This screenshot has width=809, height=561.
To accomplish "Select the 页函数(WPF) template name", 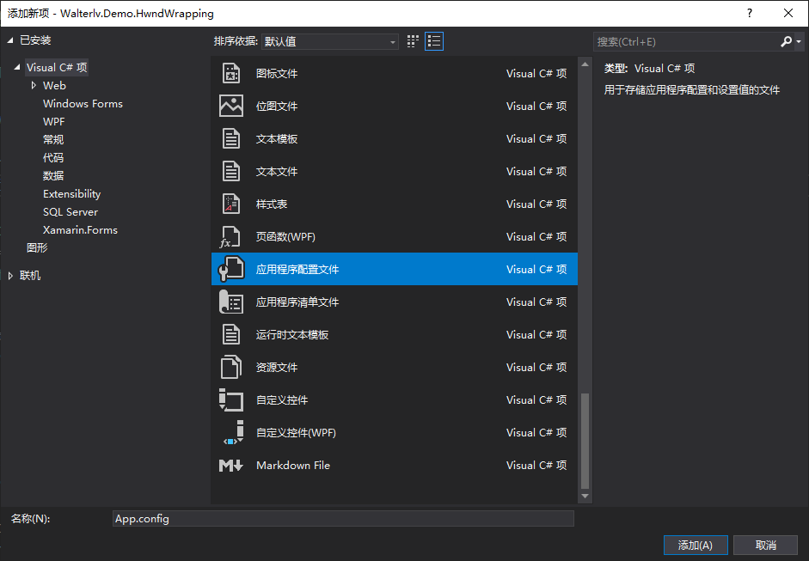I will point(285,236).
